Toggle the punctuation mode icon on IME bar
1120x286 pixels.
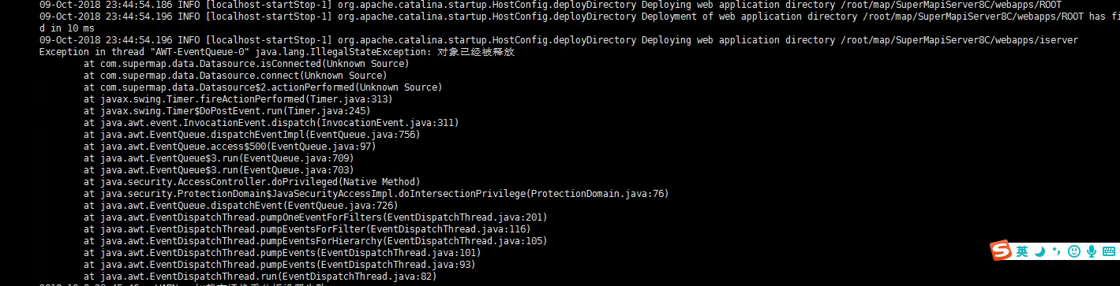[1057, 252]
